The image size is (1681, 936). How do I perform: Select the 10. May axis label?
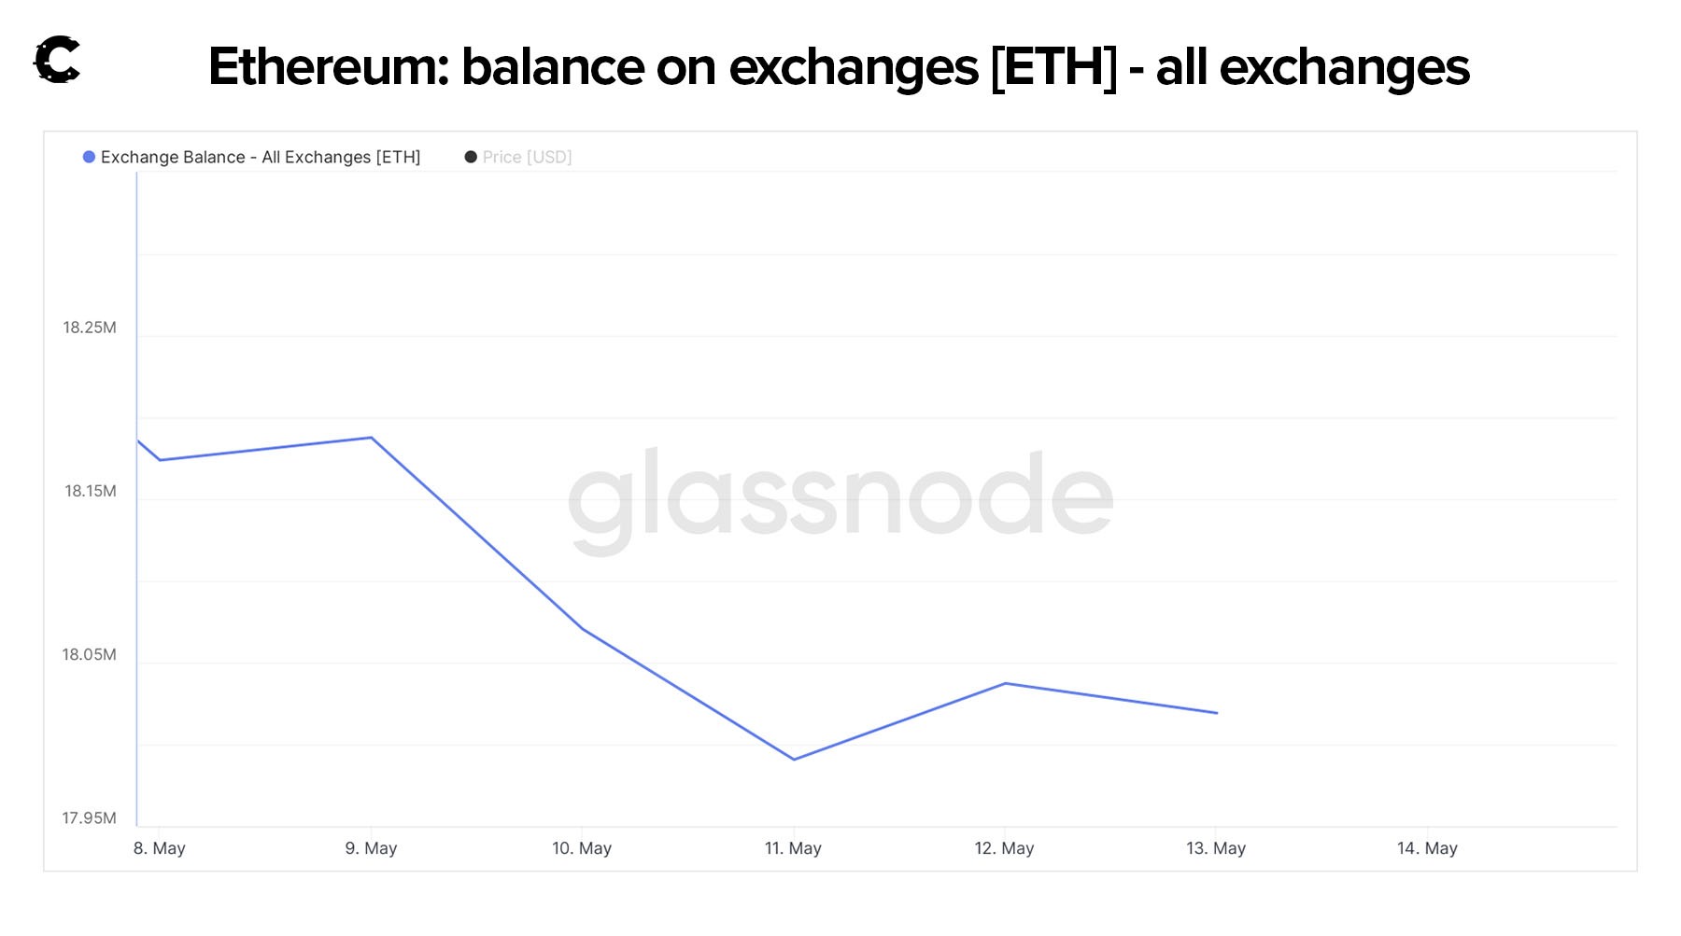pos(582,848)
